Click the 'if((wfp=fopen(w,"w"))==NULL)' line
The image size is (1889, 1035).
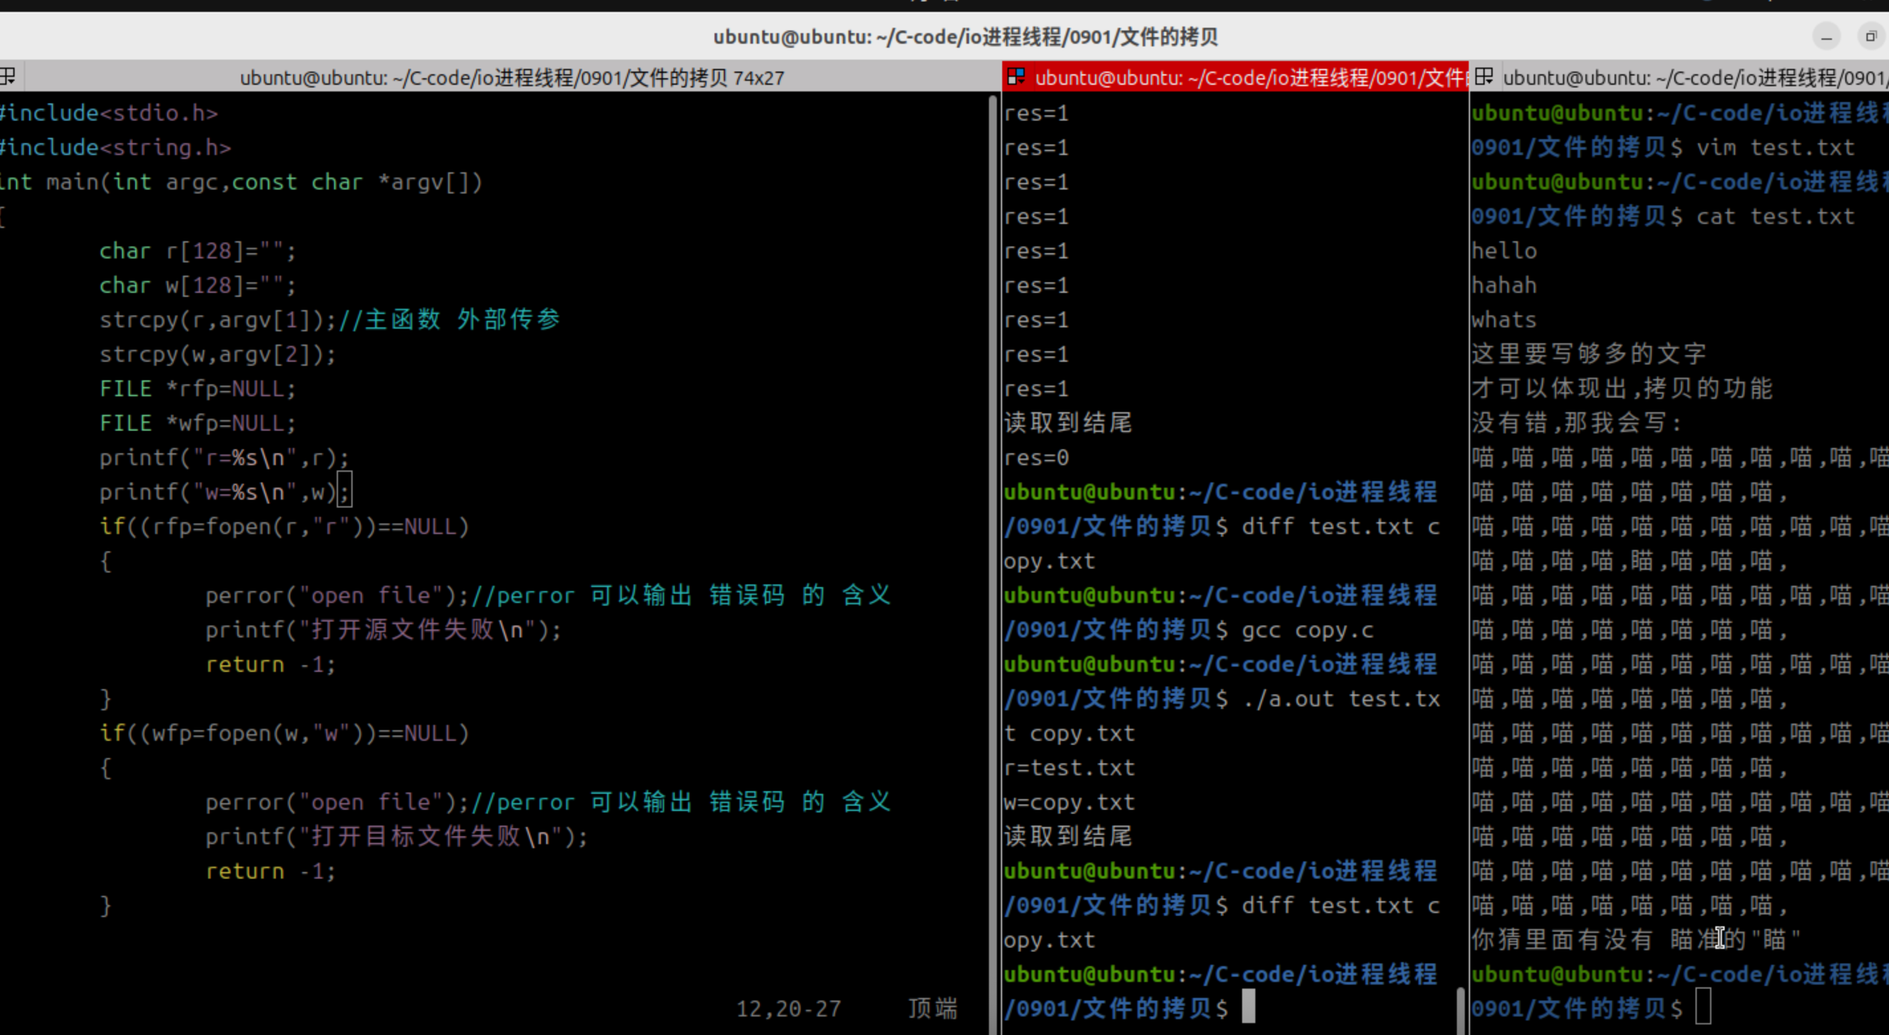click(284, 734)
